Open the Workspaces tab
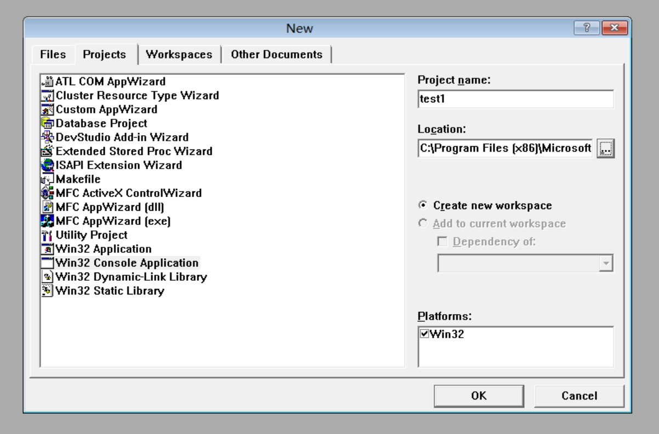Viewport: 659px width, 434px height. 179,55
